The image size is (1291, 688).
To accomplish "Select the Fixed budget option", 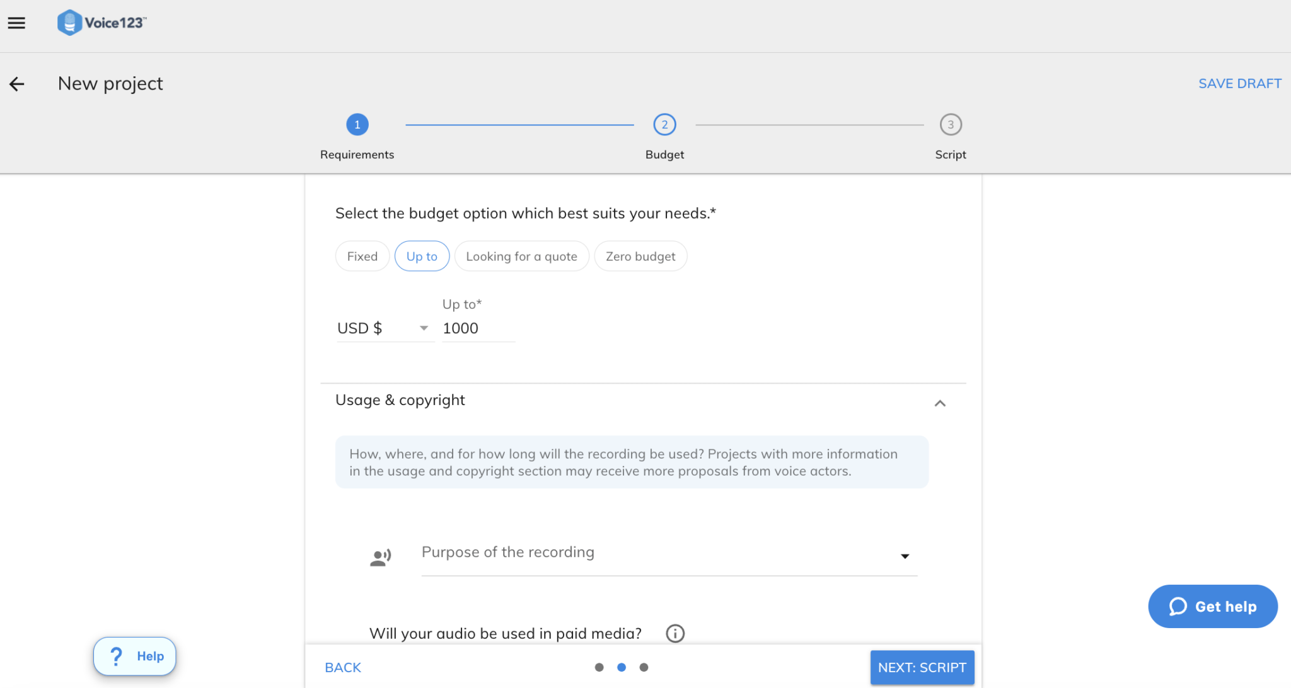I will (x=362, y=256).
